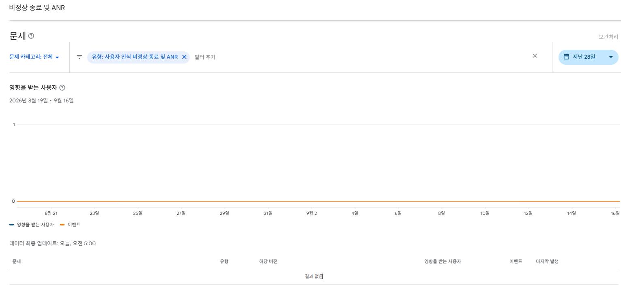Sort by 해당 버전 column header
Viewport: 621px width, 291px height.
(268, 261)
